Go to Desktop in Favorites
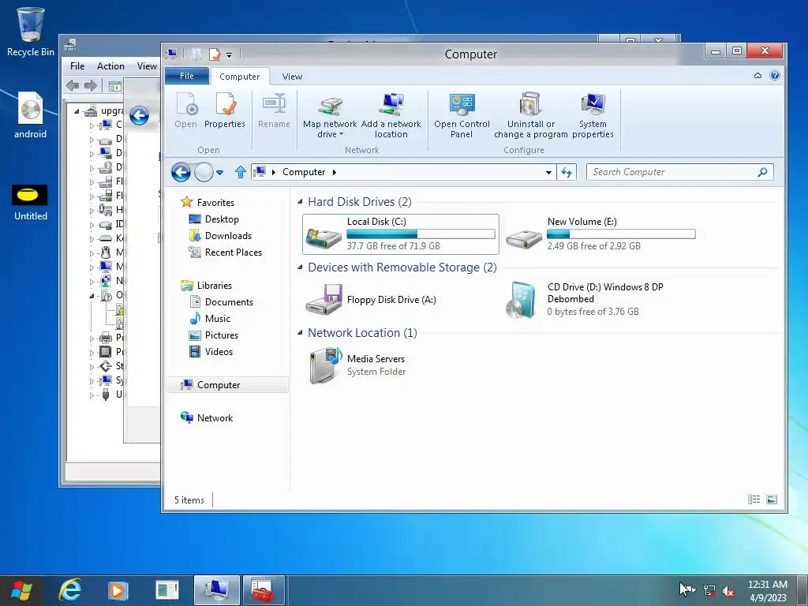Screen dimensions: 808x606 tap(222, 219)
